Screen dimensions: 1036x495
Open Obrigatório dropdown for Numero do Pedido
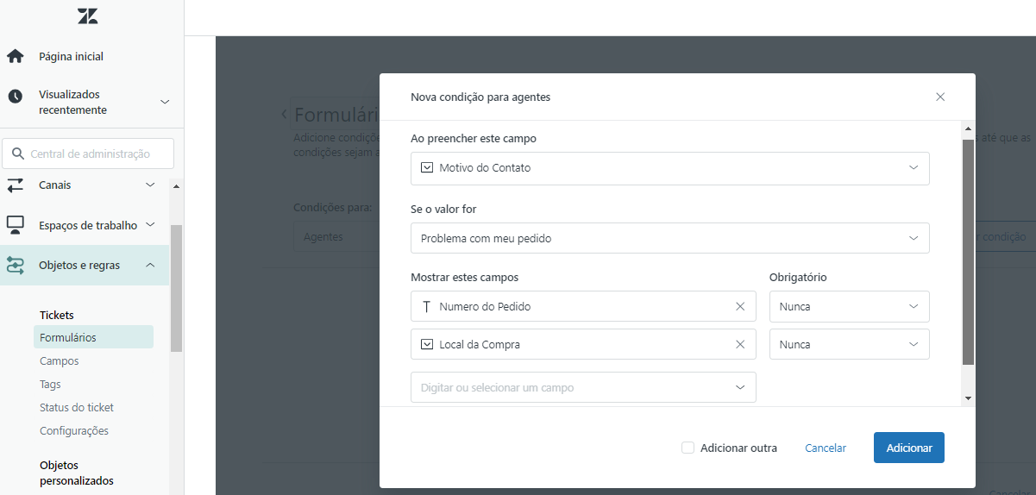click(849, 306)
